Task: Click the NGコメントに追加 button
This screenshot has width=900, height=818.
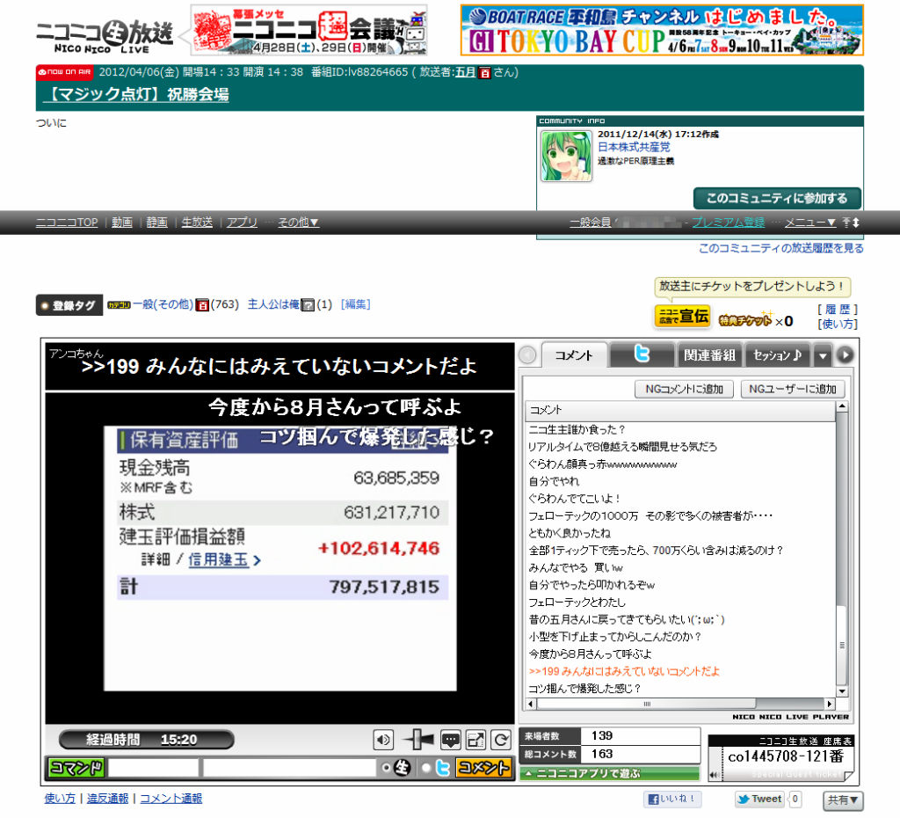Action: pyautogui.click(x=684, y=389)
